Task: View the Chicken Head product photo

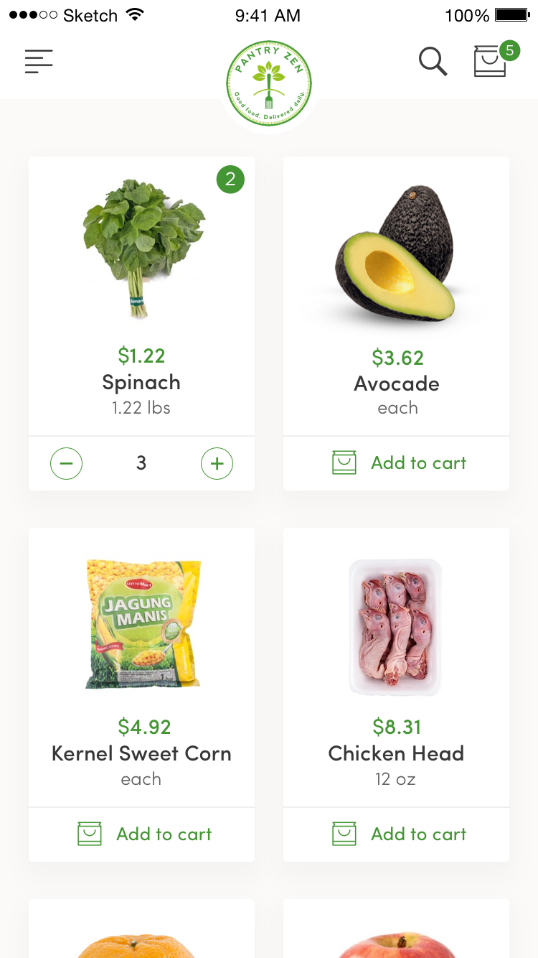Action: pos(395,626)
